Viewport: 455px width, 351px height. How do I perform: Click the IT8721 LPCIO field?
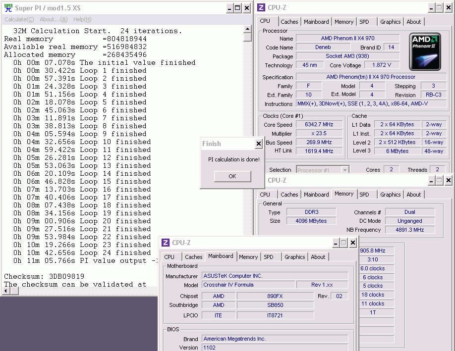tap(275, 315)
